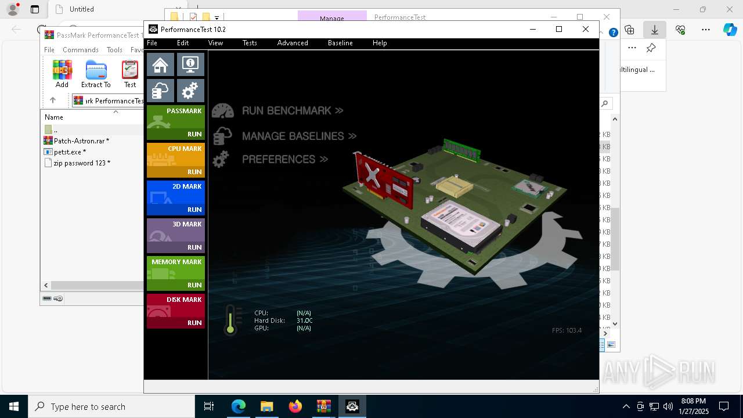Click Explorer scrollbar up arrow
Image resolution: width=743 pixels, height=418 pixels.
click(x=615, y=119)
